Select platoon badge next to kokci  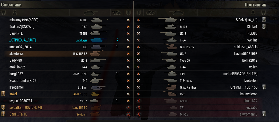[3, 94]
